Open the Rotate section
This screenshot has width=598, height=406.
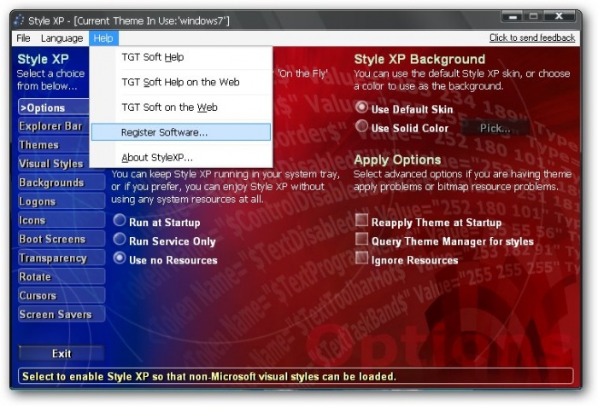tap(62, 277)
